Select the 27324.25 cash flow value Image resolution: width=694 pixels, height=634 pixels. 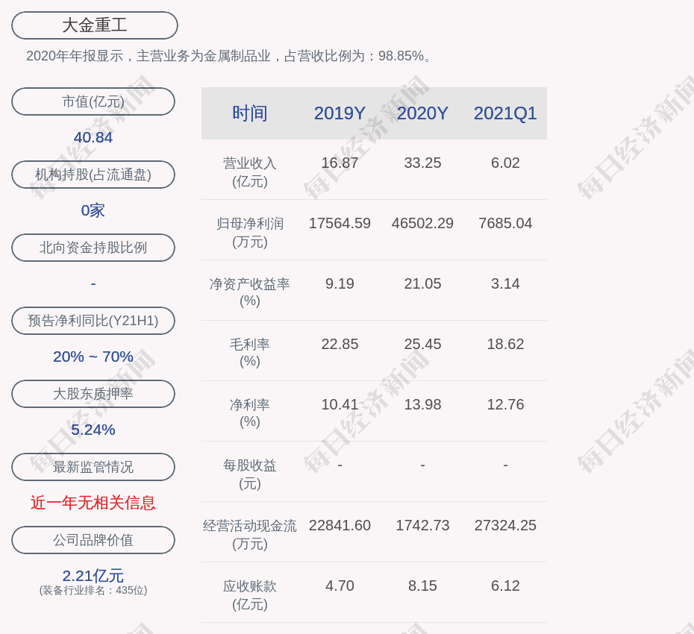[x=505, y=525]
